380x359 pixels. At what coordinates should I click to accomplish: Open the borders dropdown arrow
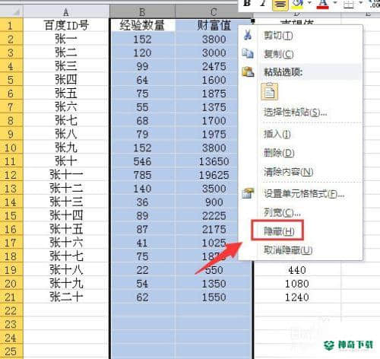[361, 3]
